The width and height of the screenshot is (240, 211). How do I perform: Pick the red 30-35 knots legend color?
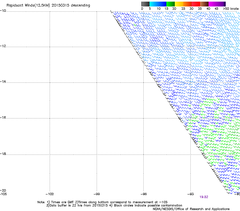(x=196, y=4)
